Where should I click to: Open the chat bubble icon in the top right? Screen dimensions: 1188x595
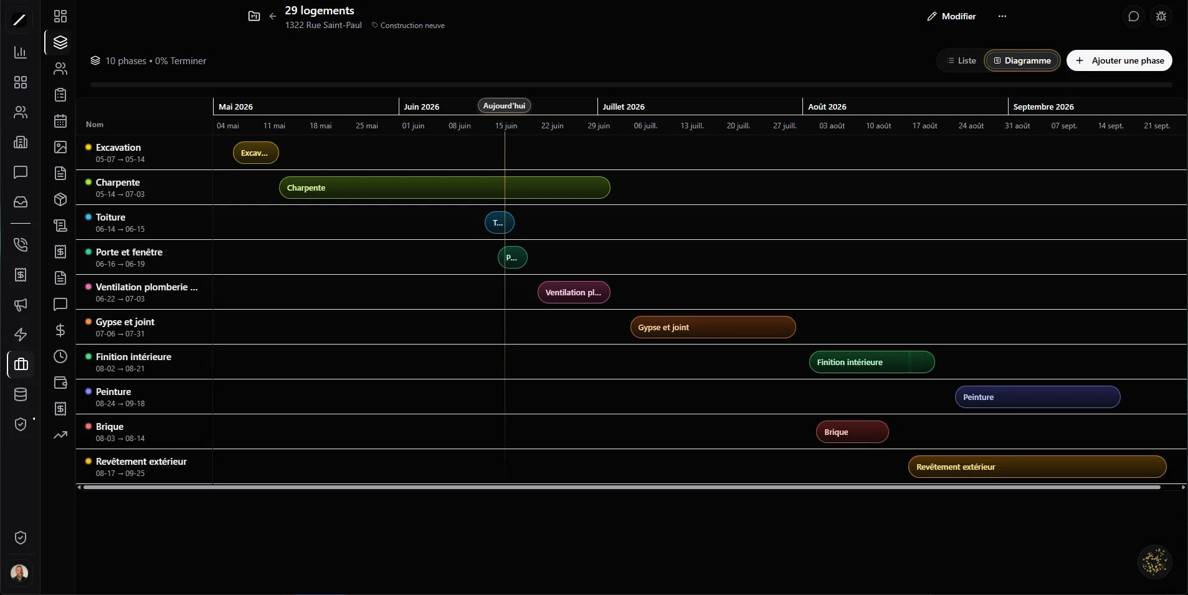point(1134,16)
